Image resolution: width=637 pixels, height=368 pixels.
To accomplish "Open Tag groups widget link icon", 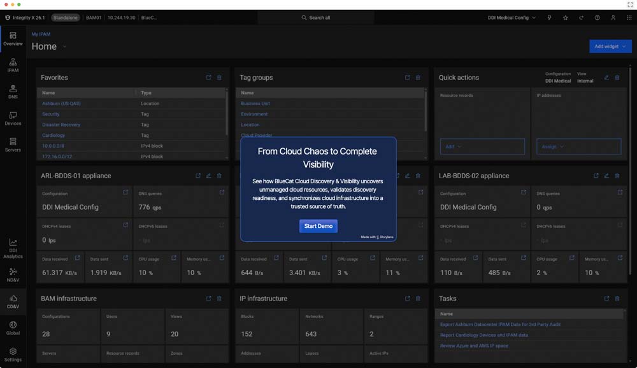I will [x=407, y=77].
